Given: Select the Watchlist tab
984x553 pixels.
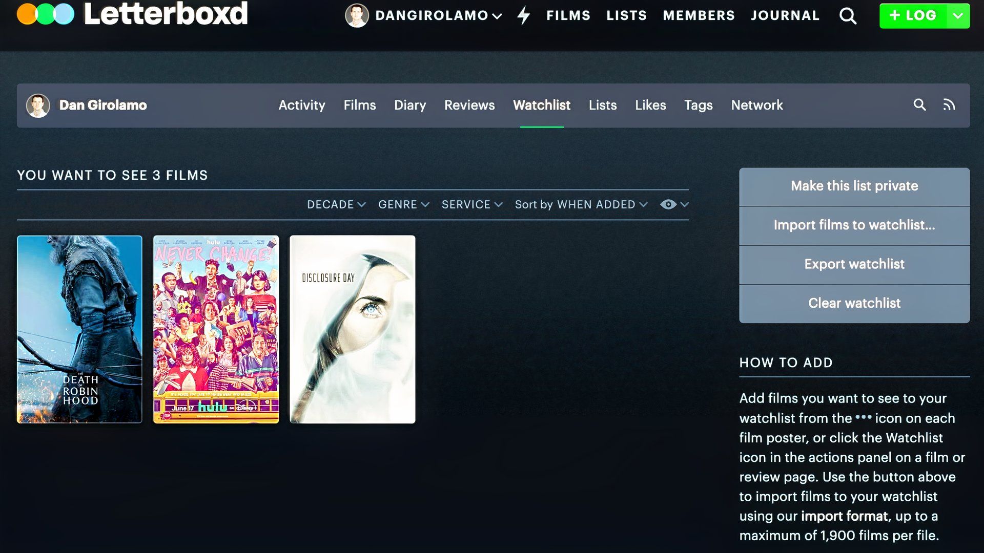Looking at the screenshot, I should [542, 105].
